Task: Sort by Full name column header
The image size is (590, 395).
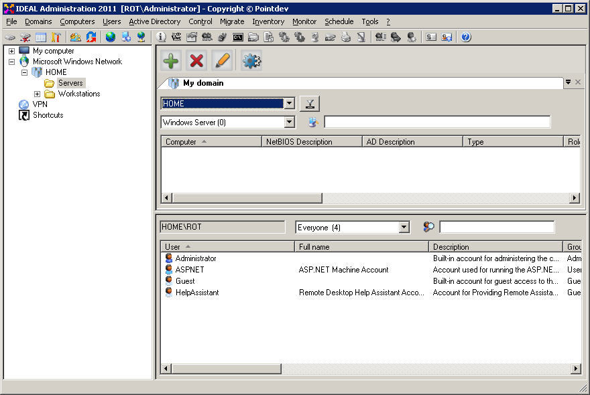Action: (x=361, y=247)
